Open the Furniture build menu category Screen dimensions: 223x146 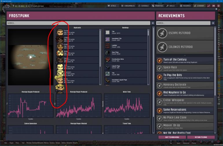click(52, 143)
